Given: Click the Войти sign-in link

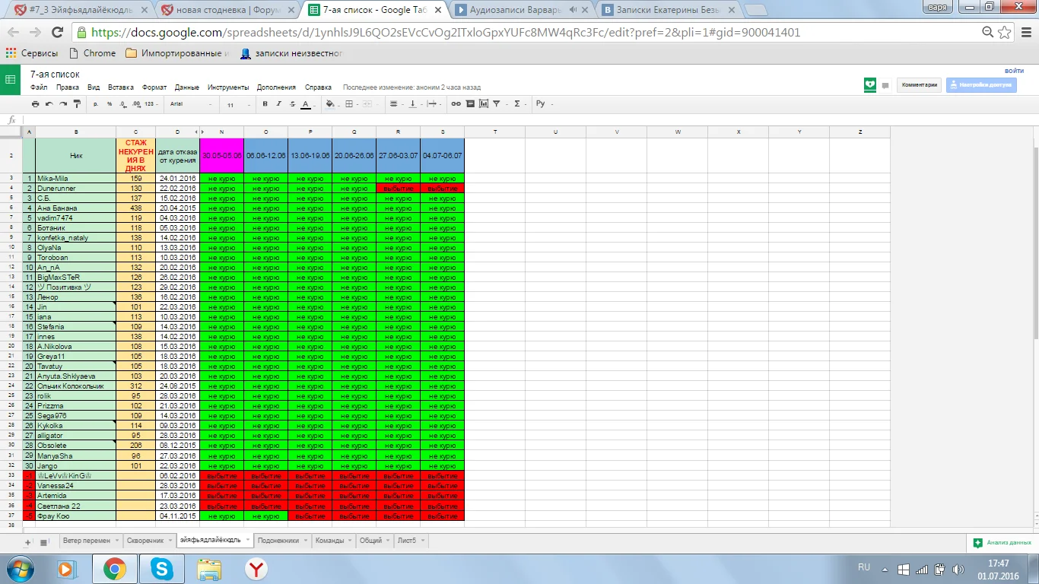Looking at the screenshot, I should click(x=1014, y=71).
